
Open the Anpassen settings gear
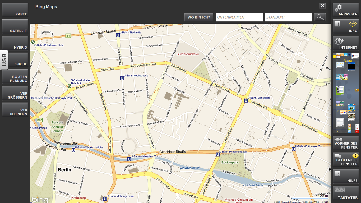click(x=346, y=10)
